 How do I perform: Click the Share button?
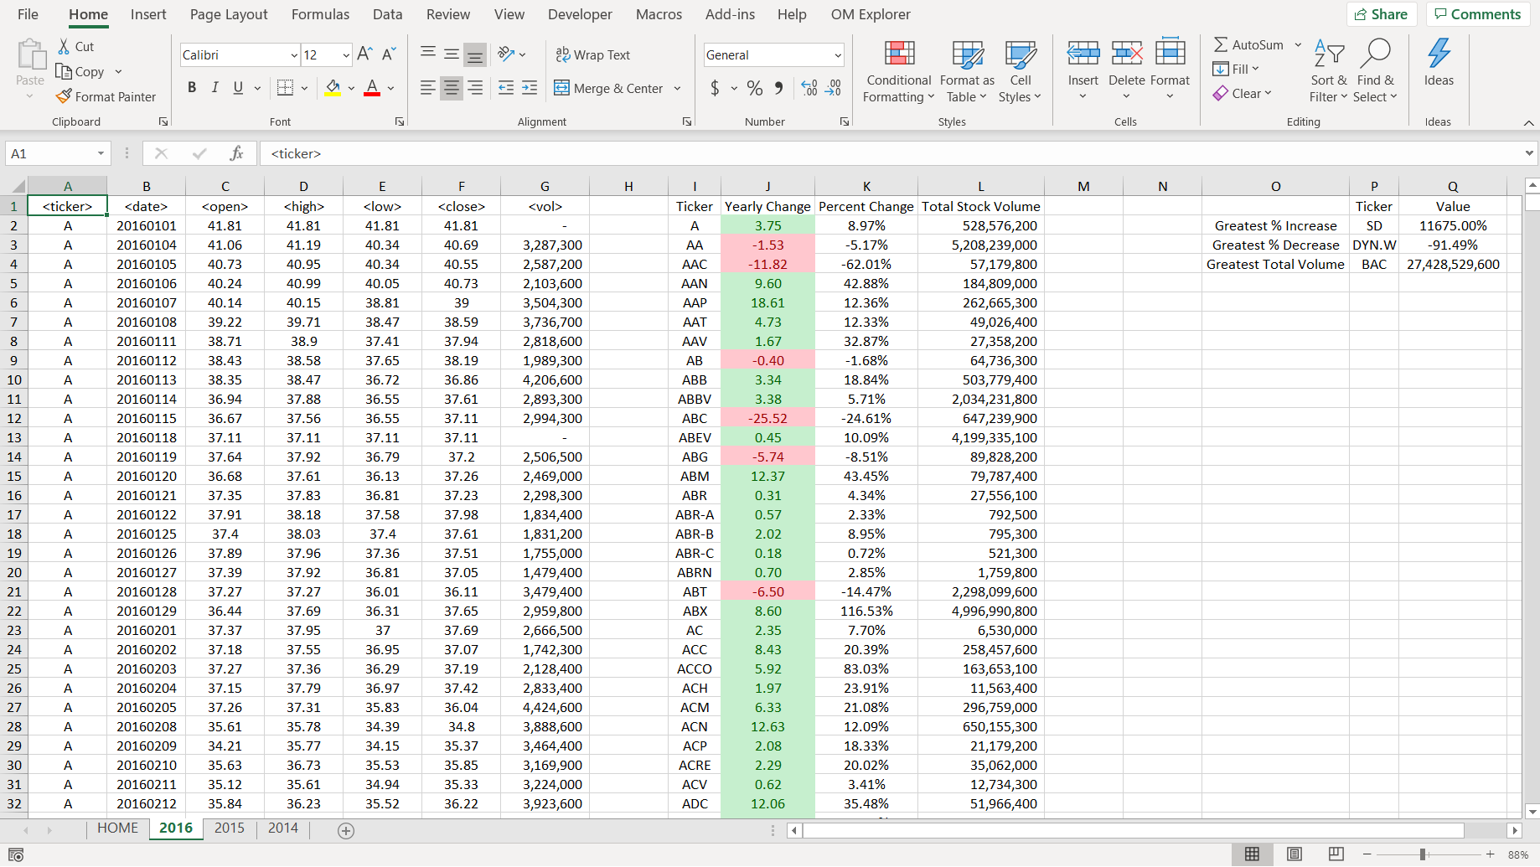coord(1382,14)
